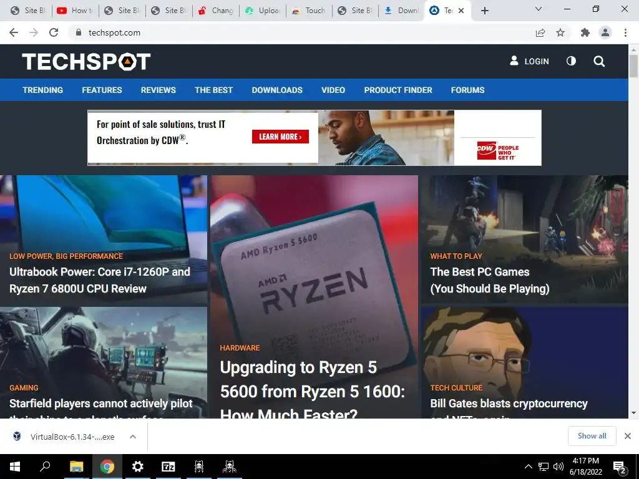Image resolution: width=639 pixels, height=479 pixels.
Task: Open THE BEST menu
Action: click(213, 90)
